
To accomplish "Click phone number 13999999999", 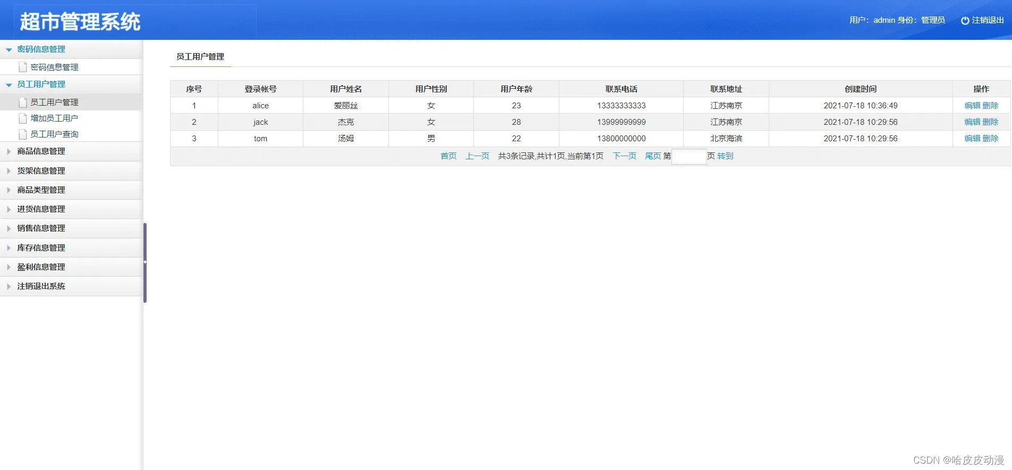I will pos(621,122).
